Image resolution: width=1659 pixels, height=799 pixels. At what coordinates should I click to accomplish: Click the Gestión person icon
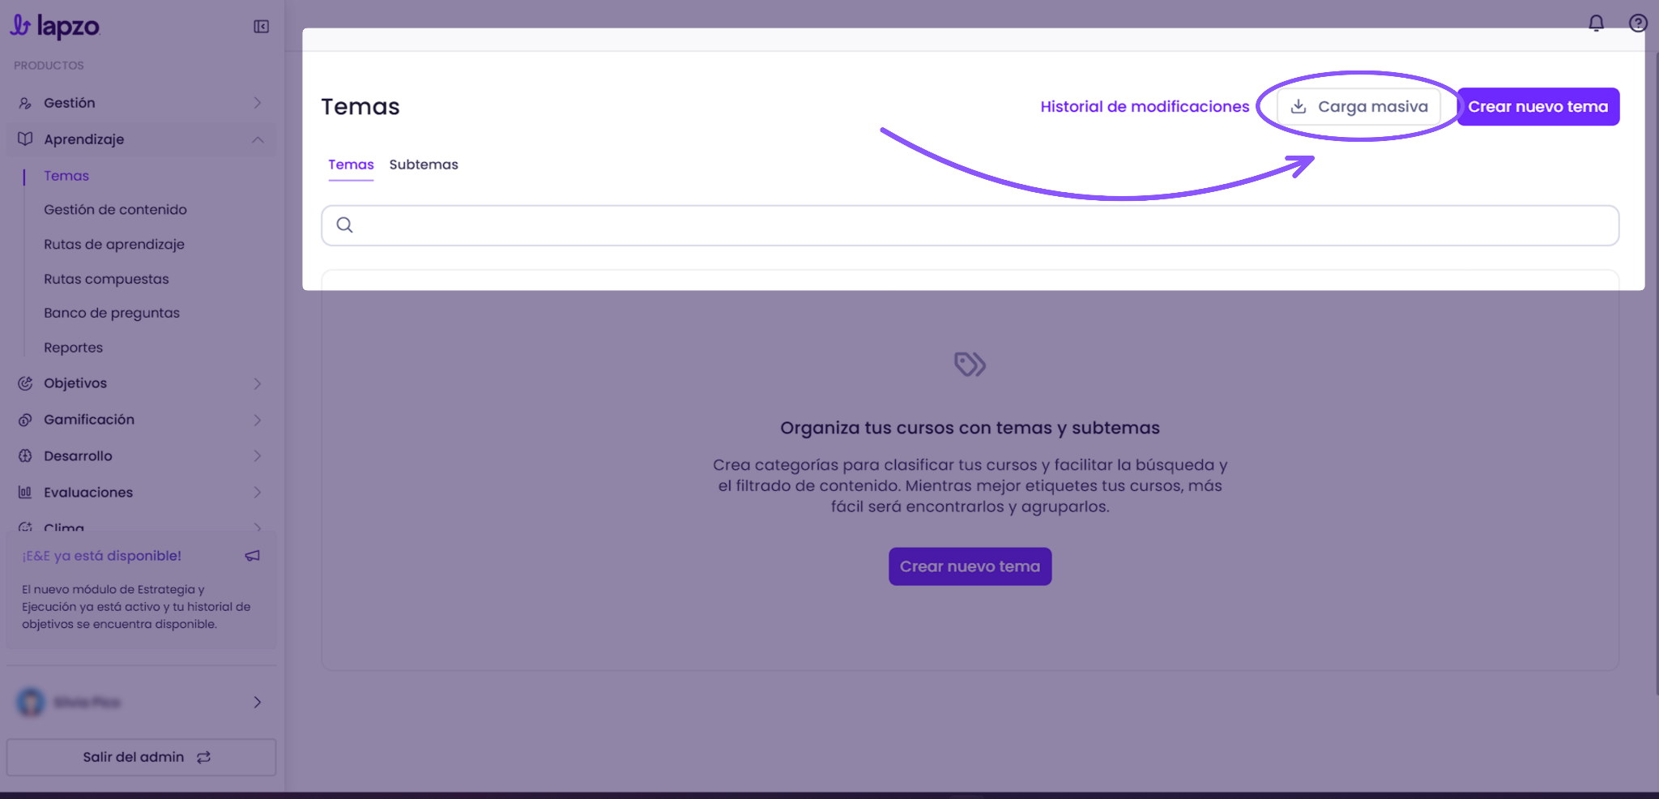pyautogui.click(x=25, y=104)
